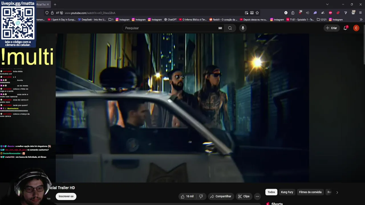
Task: Click the purple ghost-shaped extension icon
Action: tap(315, 13)
